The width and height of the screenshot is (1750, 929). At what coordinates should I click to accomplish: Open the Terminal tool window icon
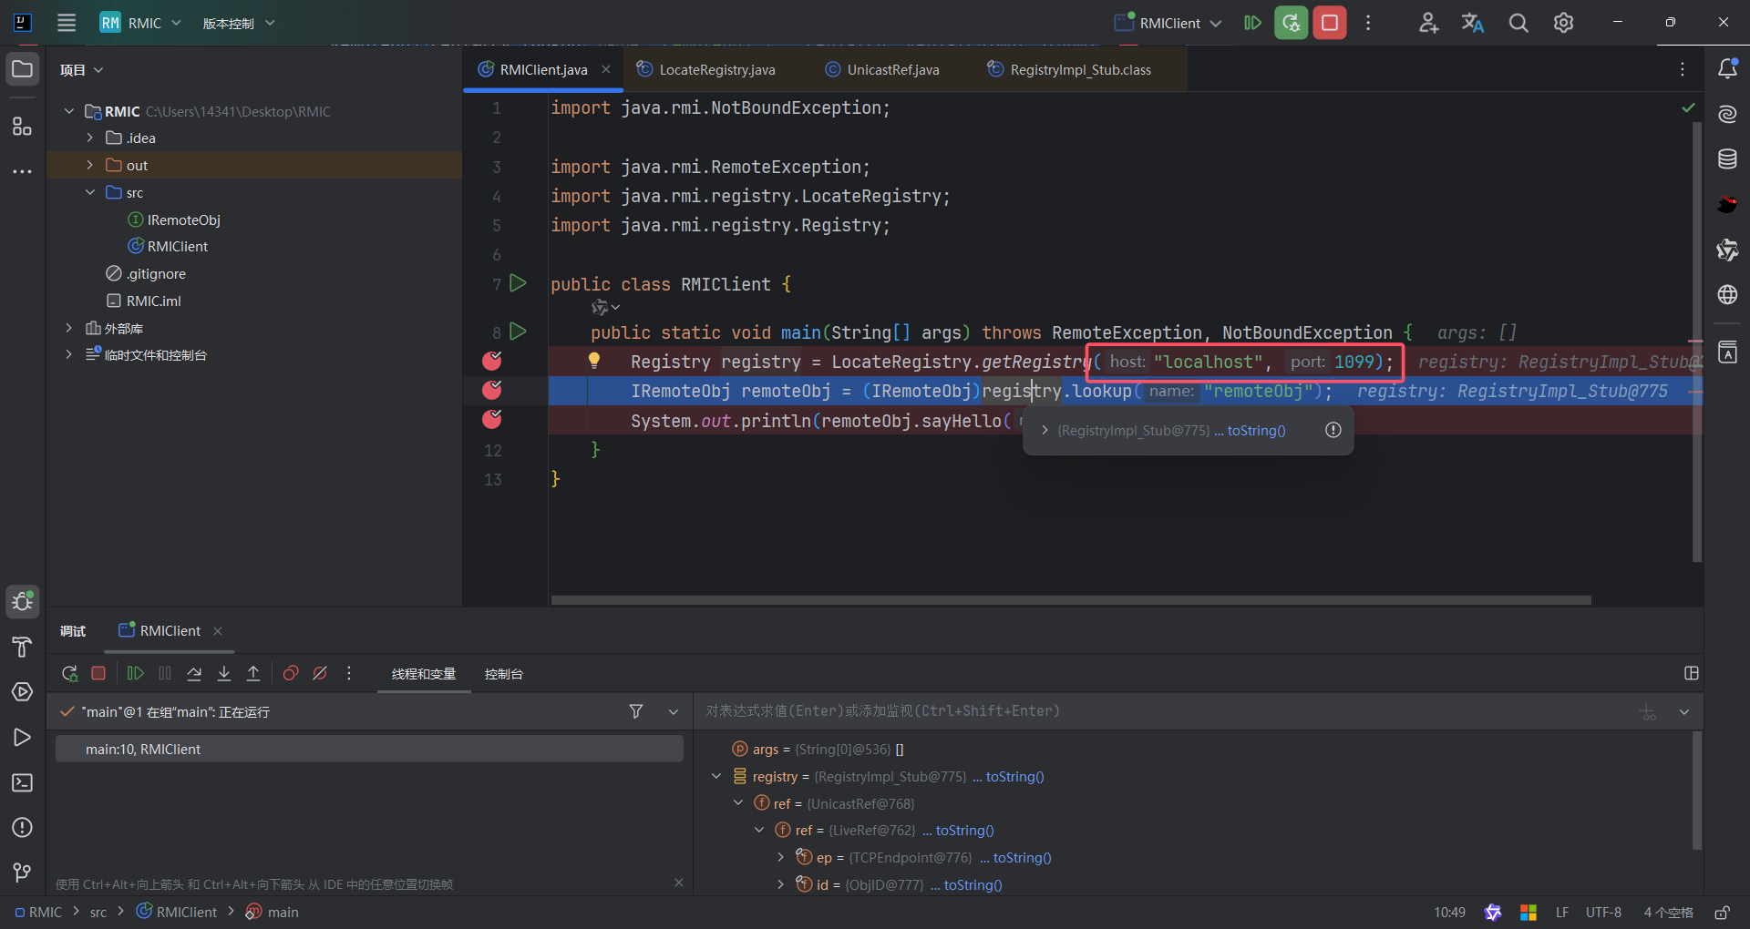22,782
